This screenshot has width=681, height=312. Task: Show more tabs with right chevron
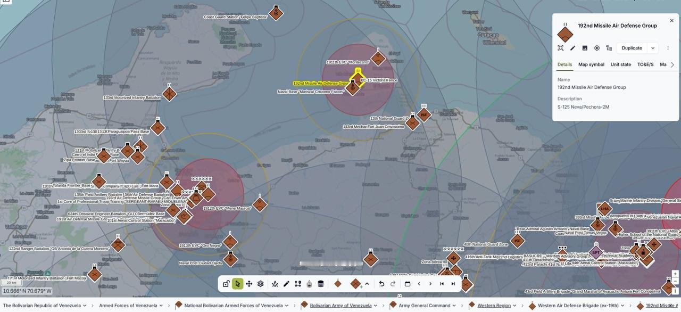click(x=672, y=64)
